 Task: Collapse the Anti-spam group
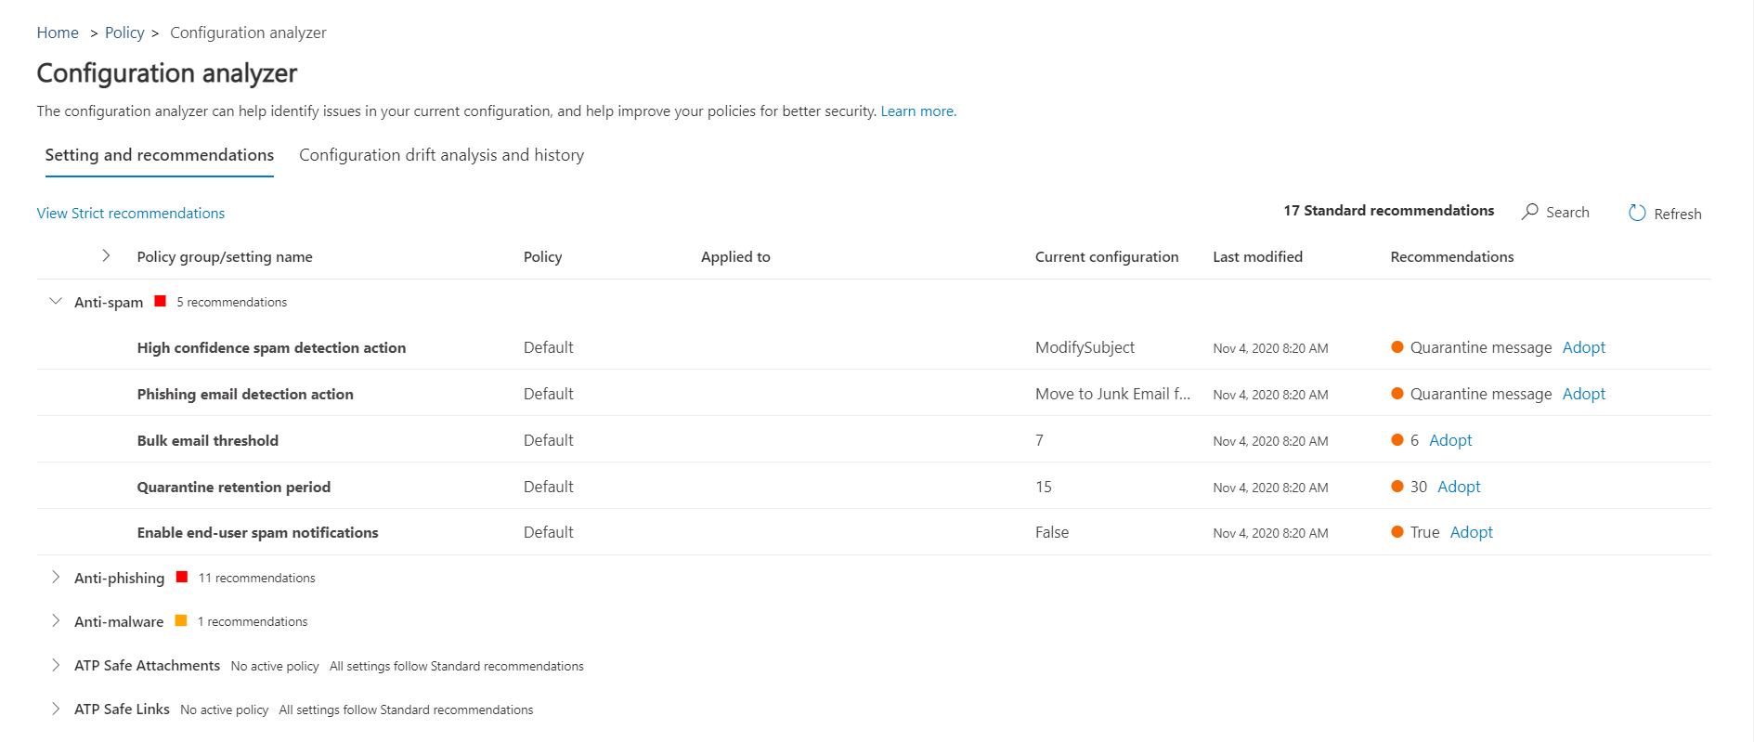click(56, 301)
